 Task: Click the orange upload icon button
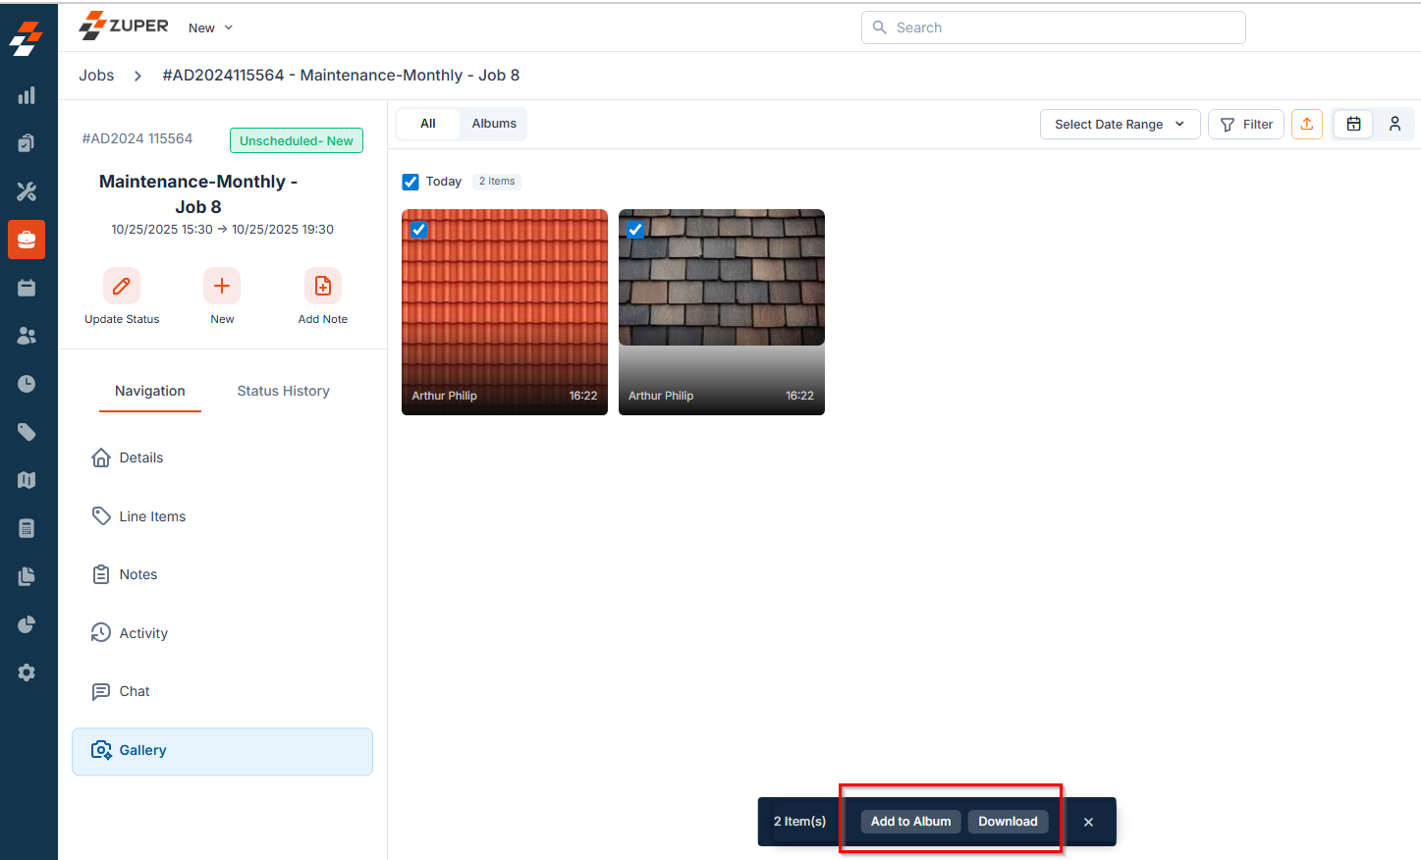click(x=1307, y=124)
